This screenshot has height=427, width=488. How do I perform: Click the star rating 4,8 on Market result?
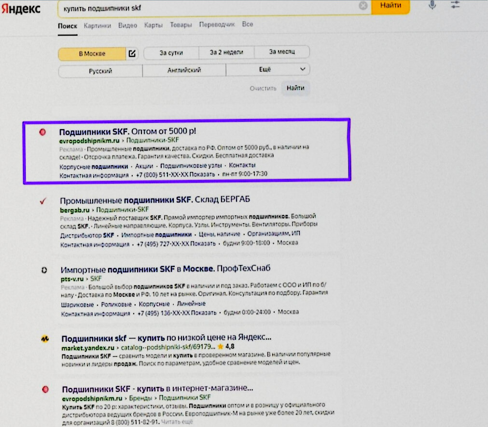[226, 346]
